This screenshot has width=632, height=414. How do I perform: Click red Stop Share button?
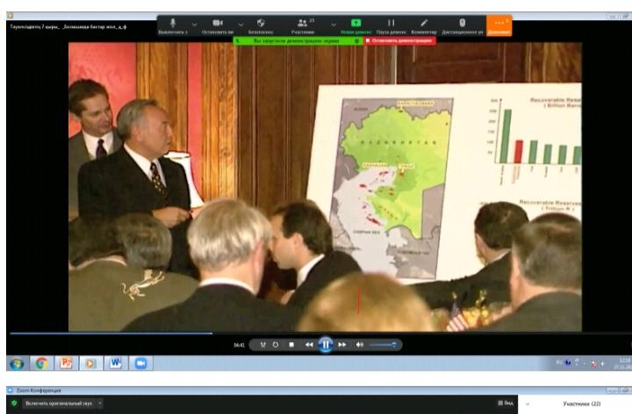[399, 40]
